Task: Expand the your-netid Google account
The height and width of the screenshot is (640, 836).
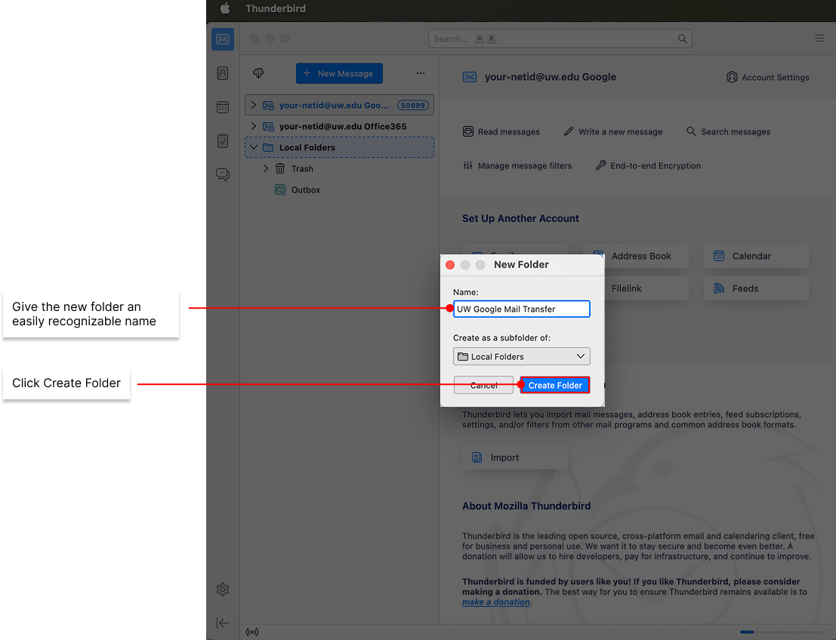Action: pos(254,106)
